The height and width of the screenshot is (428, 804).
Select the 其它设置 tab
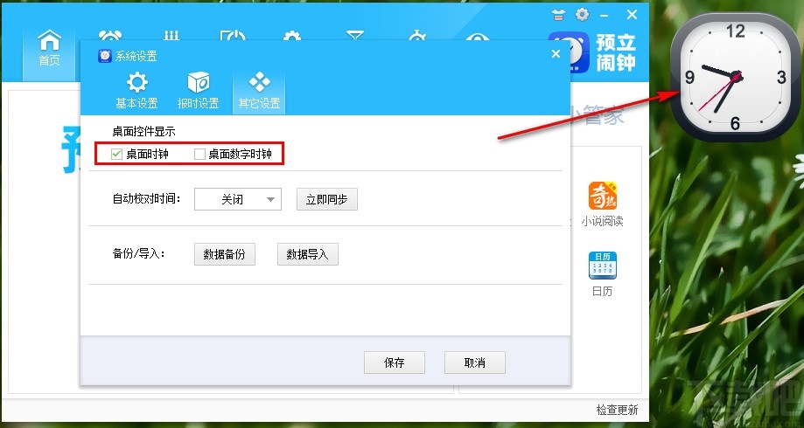[259, 91]
